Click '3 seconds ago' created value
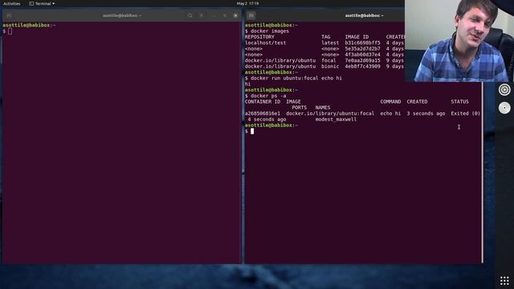Image resolution: width=514 pixels, height=289 pixels. pyautogui.click(x=426, y=114)
